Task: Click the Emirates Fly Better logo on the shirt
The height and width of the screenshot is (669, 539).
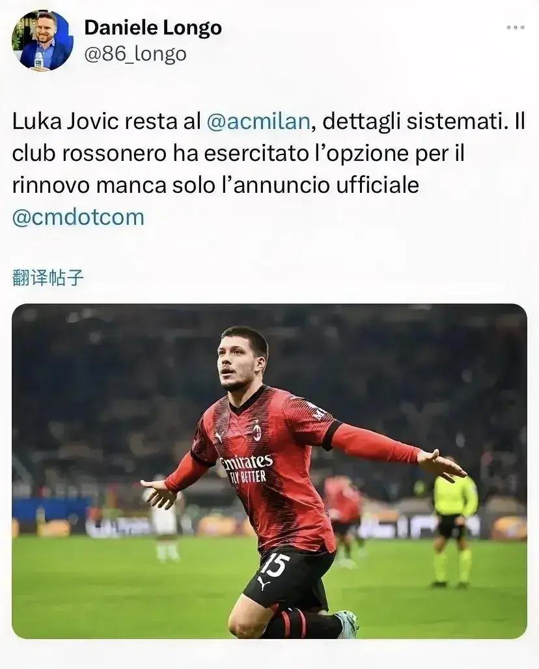Action: click(x=246, y=468)
